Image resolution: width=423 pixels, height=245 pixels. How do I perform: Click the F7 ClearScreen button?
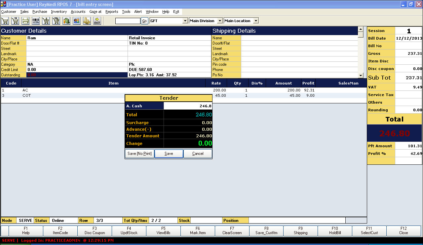(232, 230)
